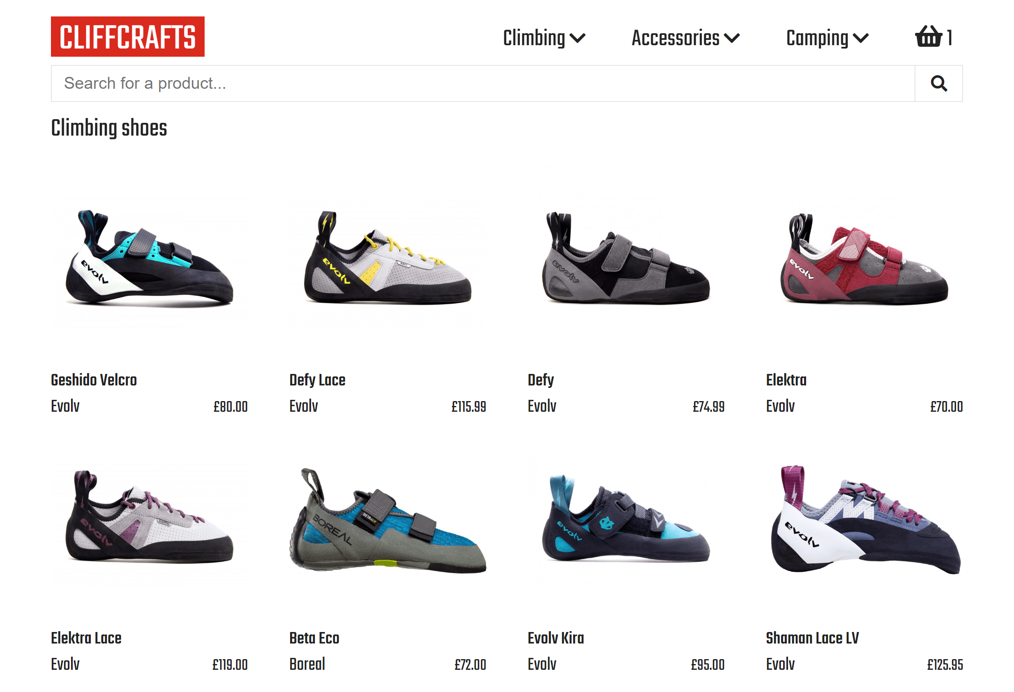
Task: Open the shopping basket icon
Action: point(929,36)
